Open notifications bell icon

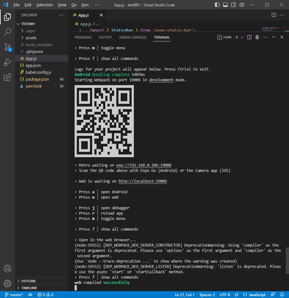tap(282, 295)
